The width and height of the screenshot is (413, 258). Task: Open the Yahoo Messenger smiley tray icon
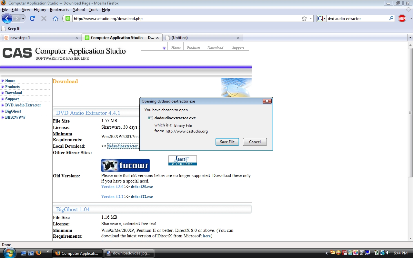[338, 253]
